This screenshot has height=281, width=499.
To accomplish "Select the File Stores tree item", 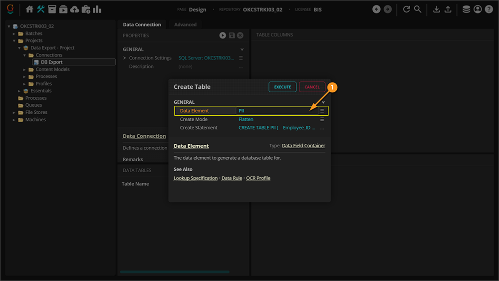I will [36, 113].
